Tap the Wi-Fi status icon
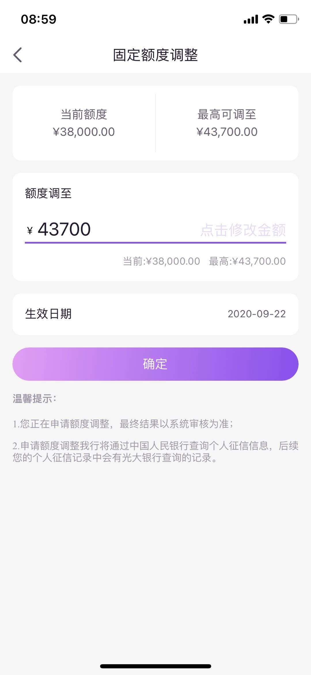The image size is (311, 675). point(268,19)
